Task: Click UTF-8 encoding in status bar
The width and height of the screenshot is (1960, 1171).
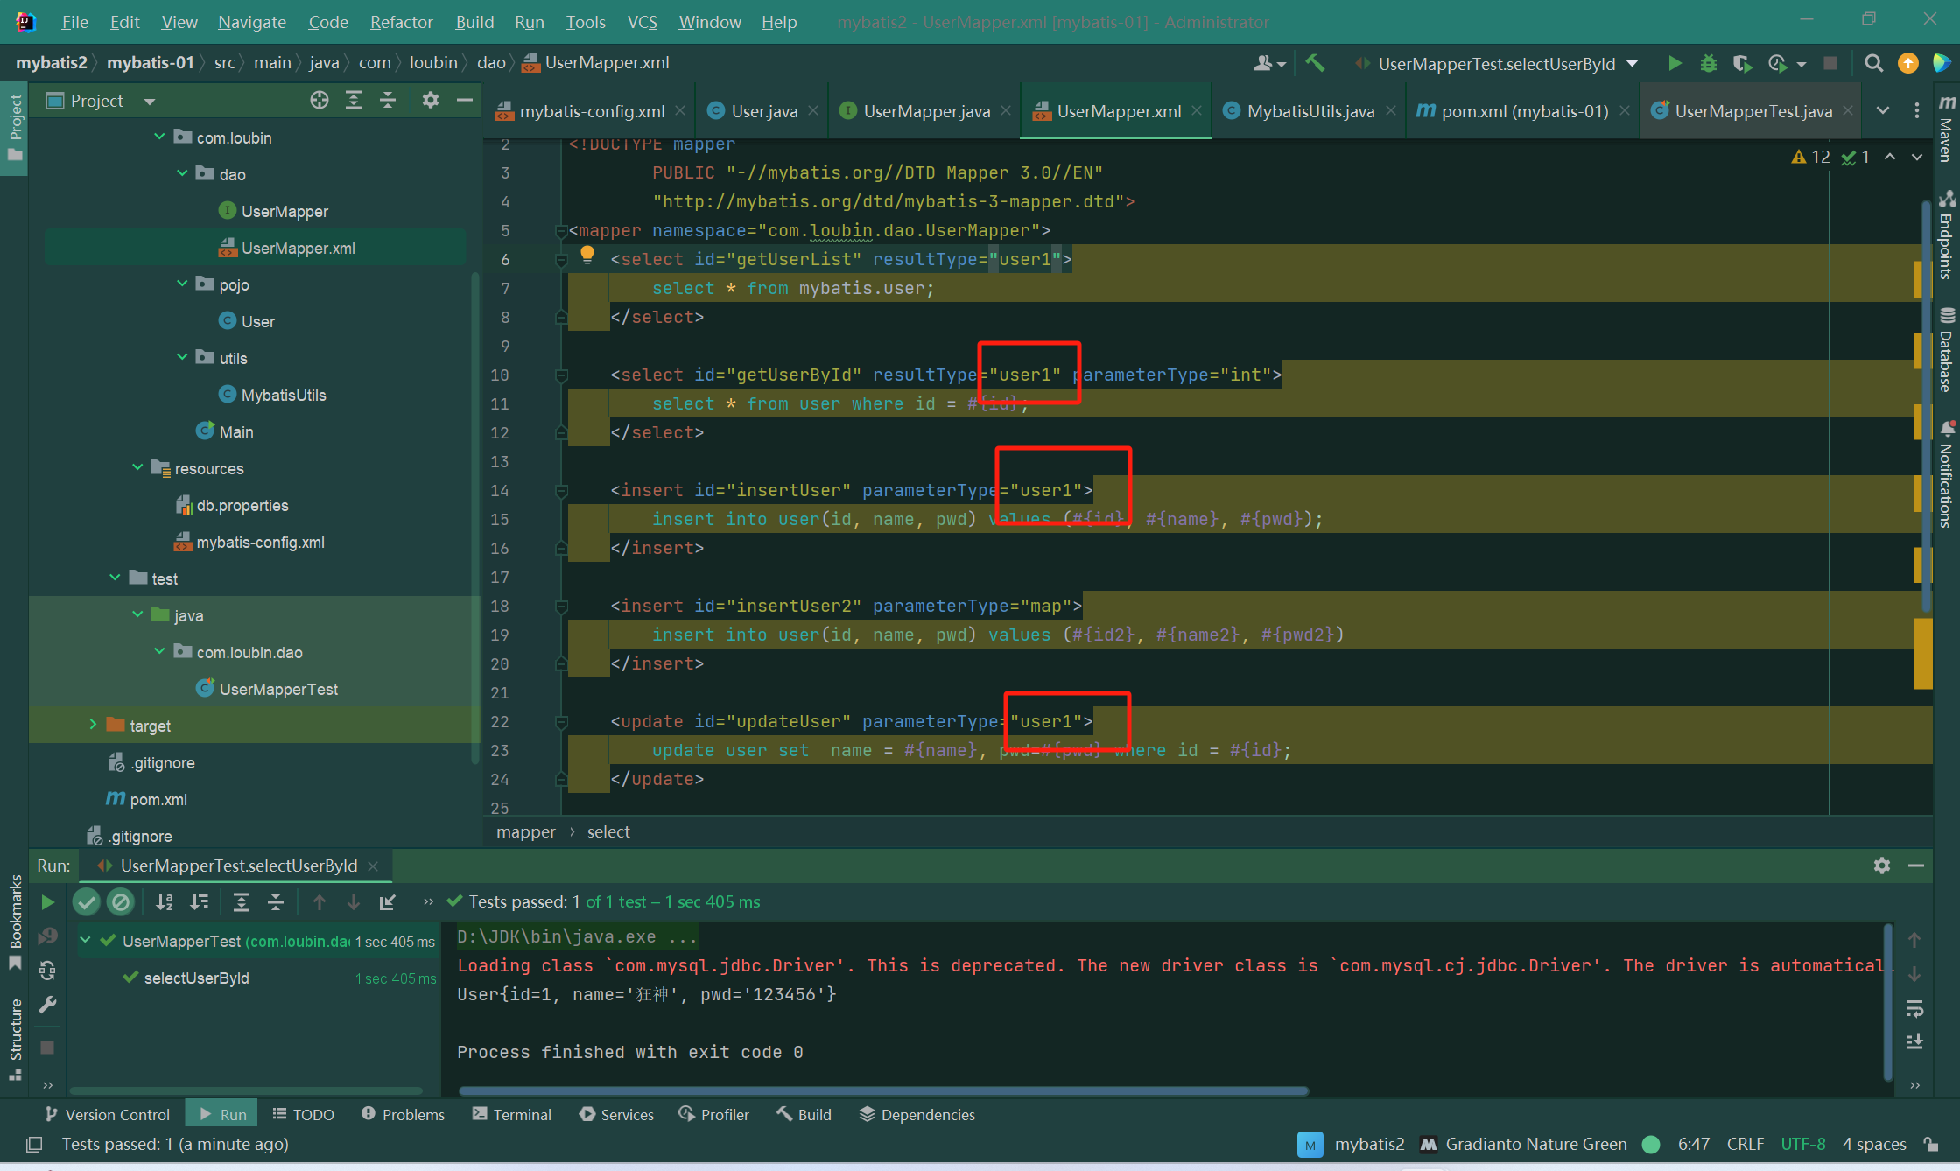Action: (1802, 1144)
